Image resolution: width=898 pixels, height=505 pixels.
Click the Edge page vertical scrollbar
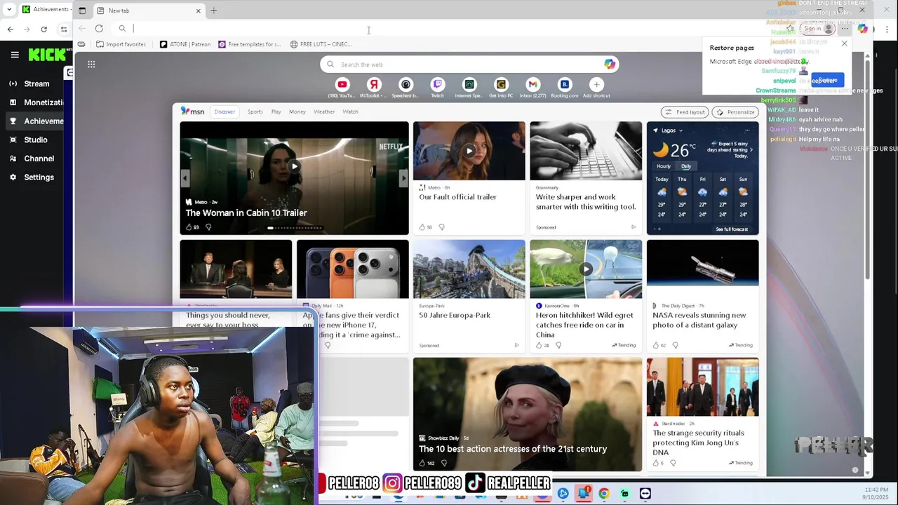coord(868,168)
